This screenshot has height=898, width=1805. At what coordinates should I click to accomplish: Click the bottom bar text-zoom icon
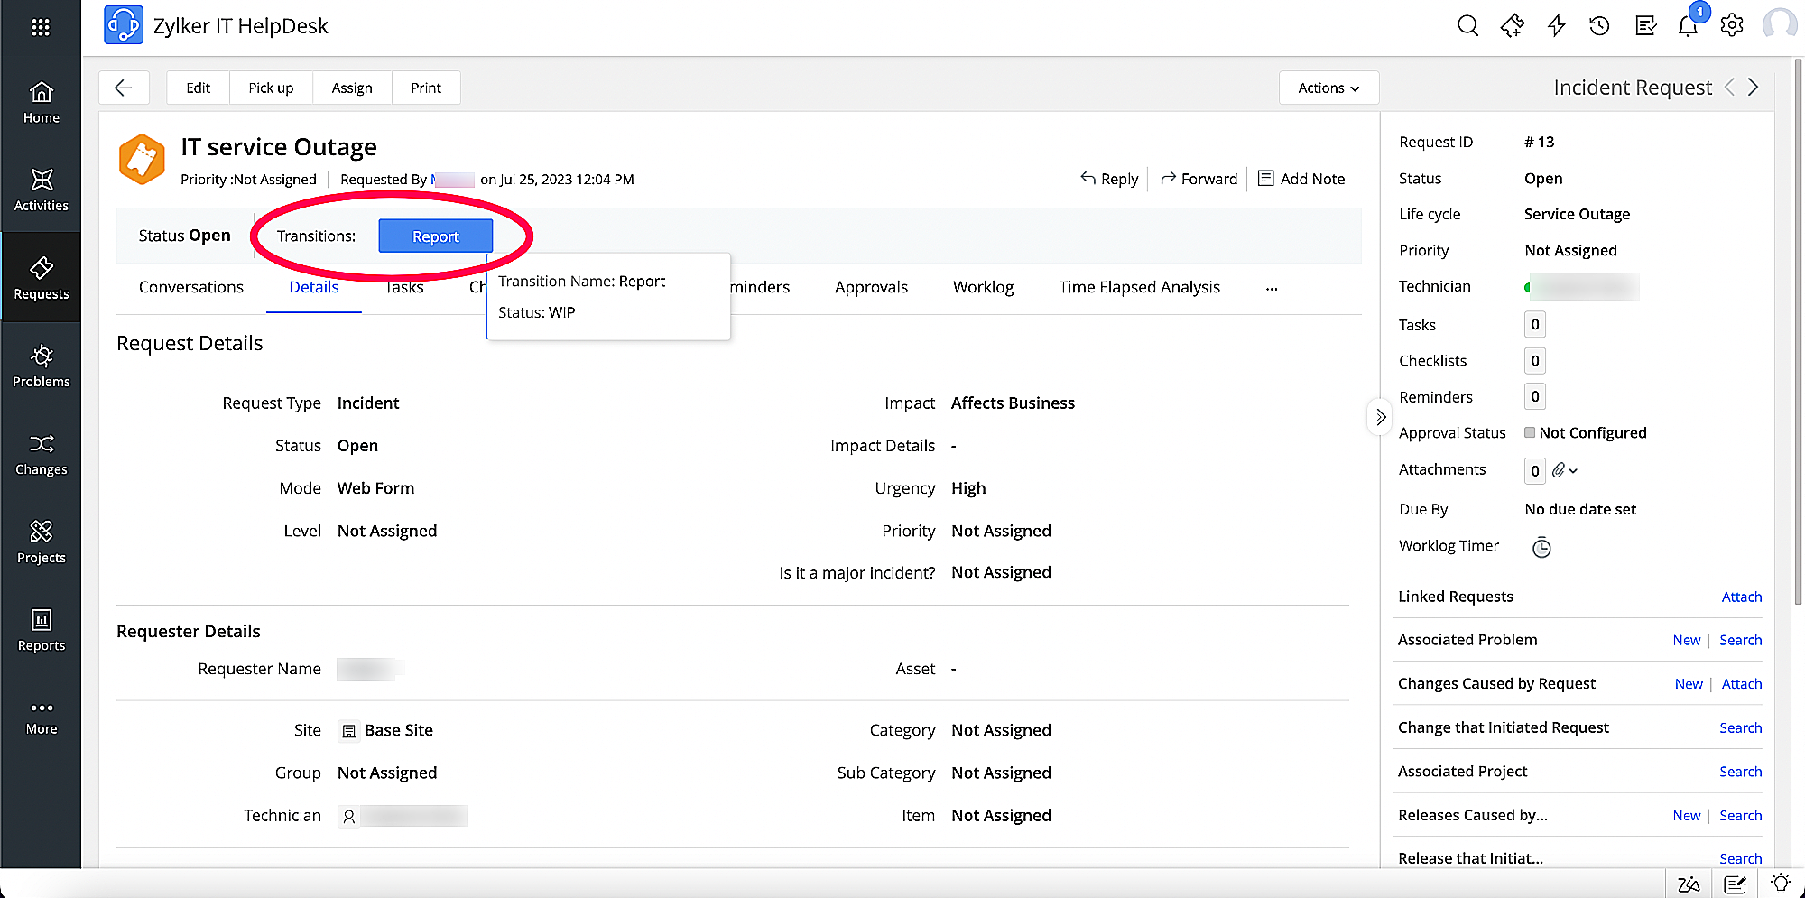tap(1689, 884)
